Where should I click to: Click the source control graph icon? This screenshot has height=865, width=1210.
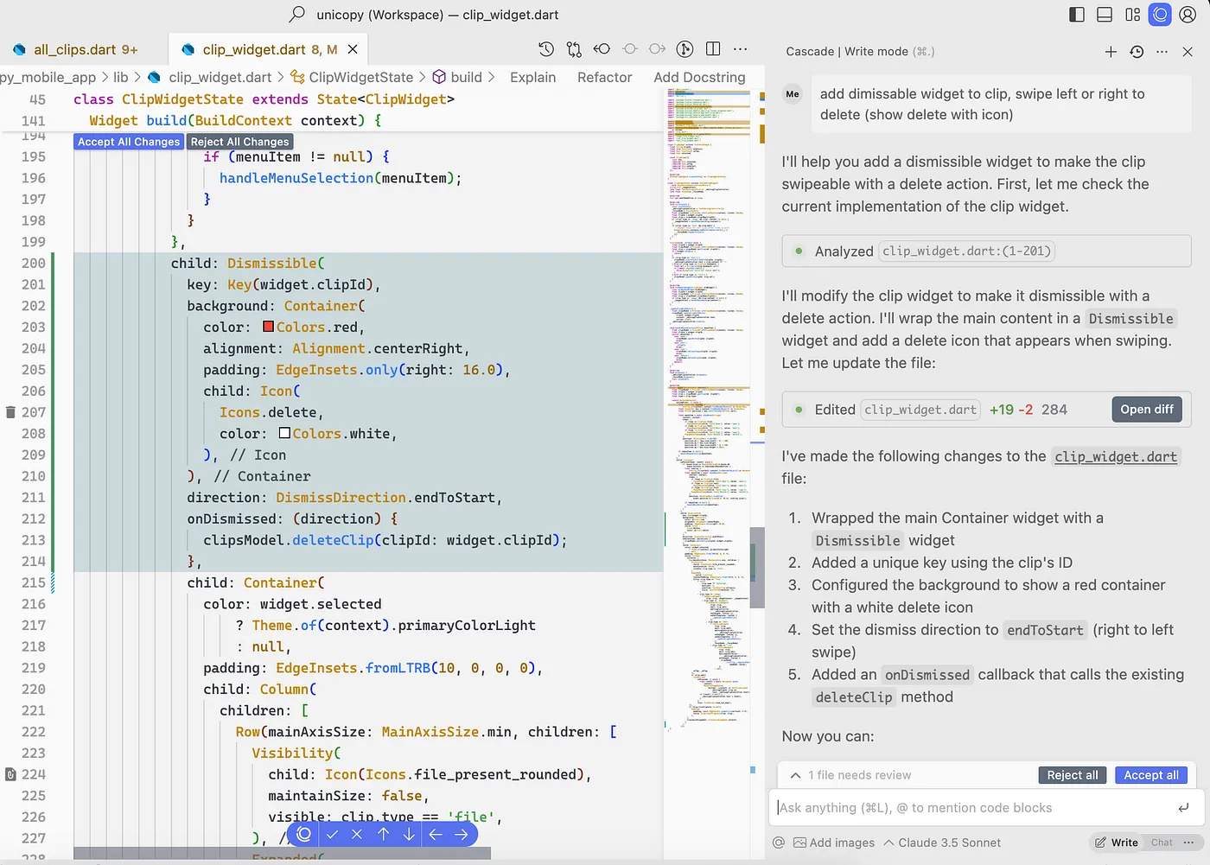click(x=685, y=48)
